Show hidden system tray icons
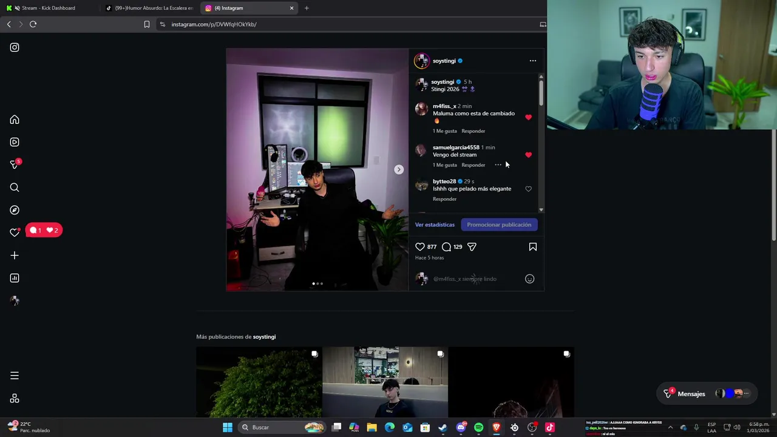777x437 pixels. (670, 427)
